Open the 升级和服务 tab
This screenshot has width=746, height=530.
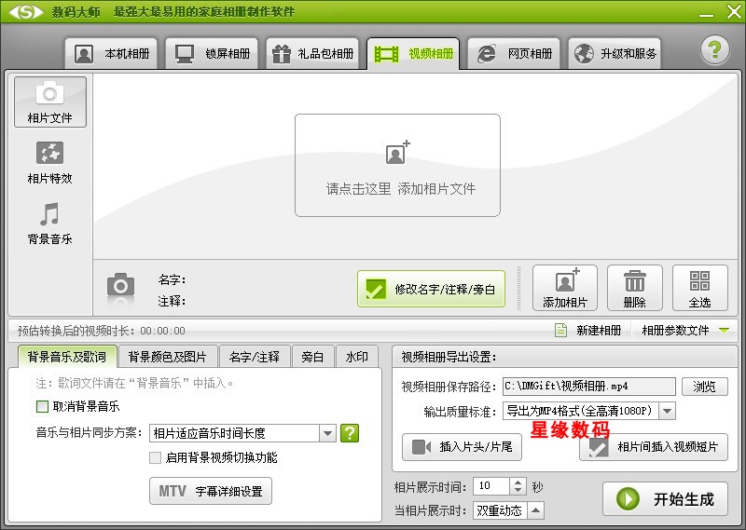(615, 53)
